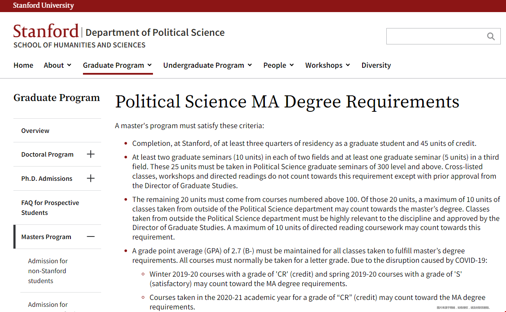Click the Department of Political Science title
The width and height of the screenshot is (506, 312).
pyautogui.click(x=155, y=32)
